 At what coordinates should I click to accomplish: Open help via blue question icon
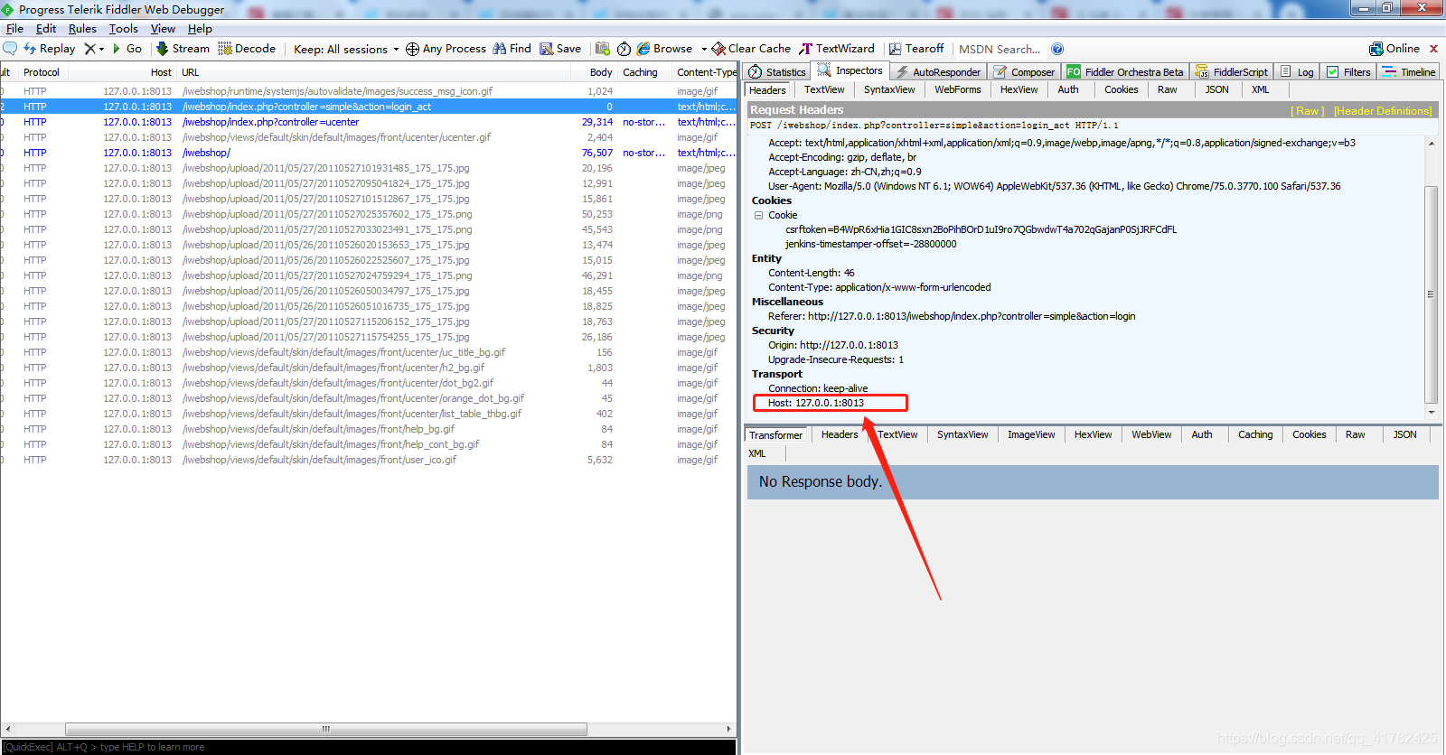click(x=1057, y=49)
